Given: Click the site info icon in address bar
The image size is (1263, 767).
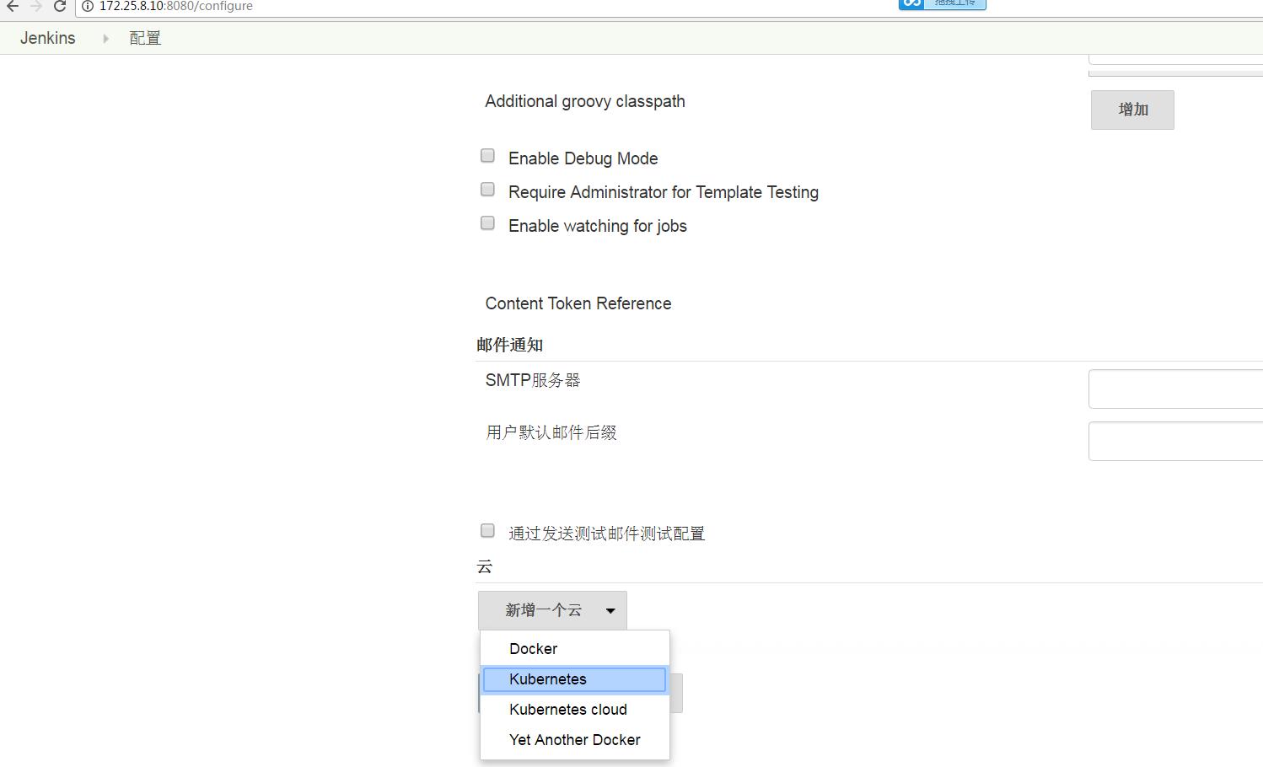Looking at the screenshot, I should coord(87,6).
